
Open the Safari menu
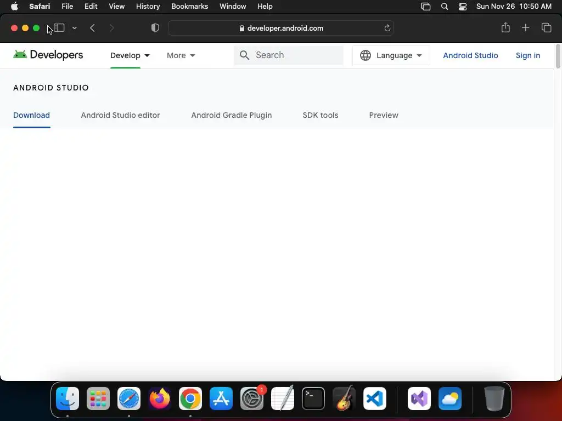click(x=40, y=7)
